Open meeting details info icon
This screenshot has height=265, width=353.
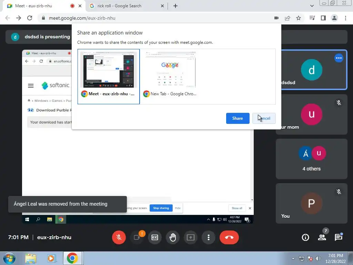point(305,237)
